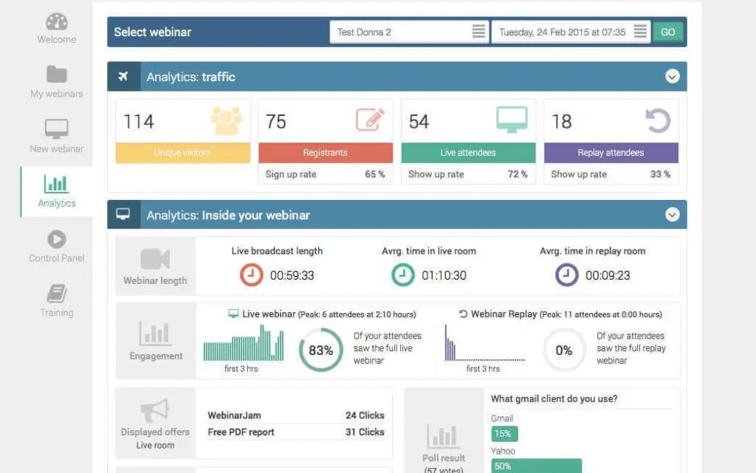Image resolution: width=756 pixels, height=473 pixels.
Task: Click the replay arrow icon beside Webinar Replay
Action: tap(464, 314)
